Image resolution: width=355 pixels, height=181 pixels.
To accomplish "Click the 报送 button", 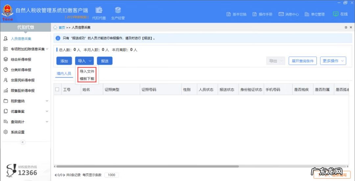I will pyautogui.click(x=105, y=61).
